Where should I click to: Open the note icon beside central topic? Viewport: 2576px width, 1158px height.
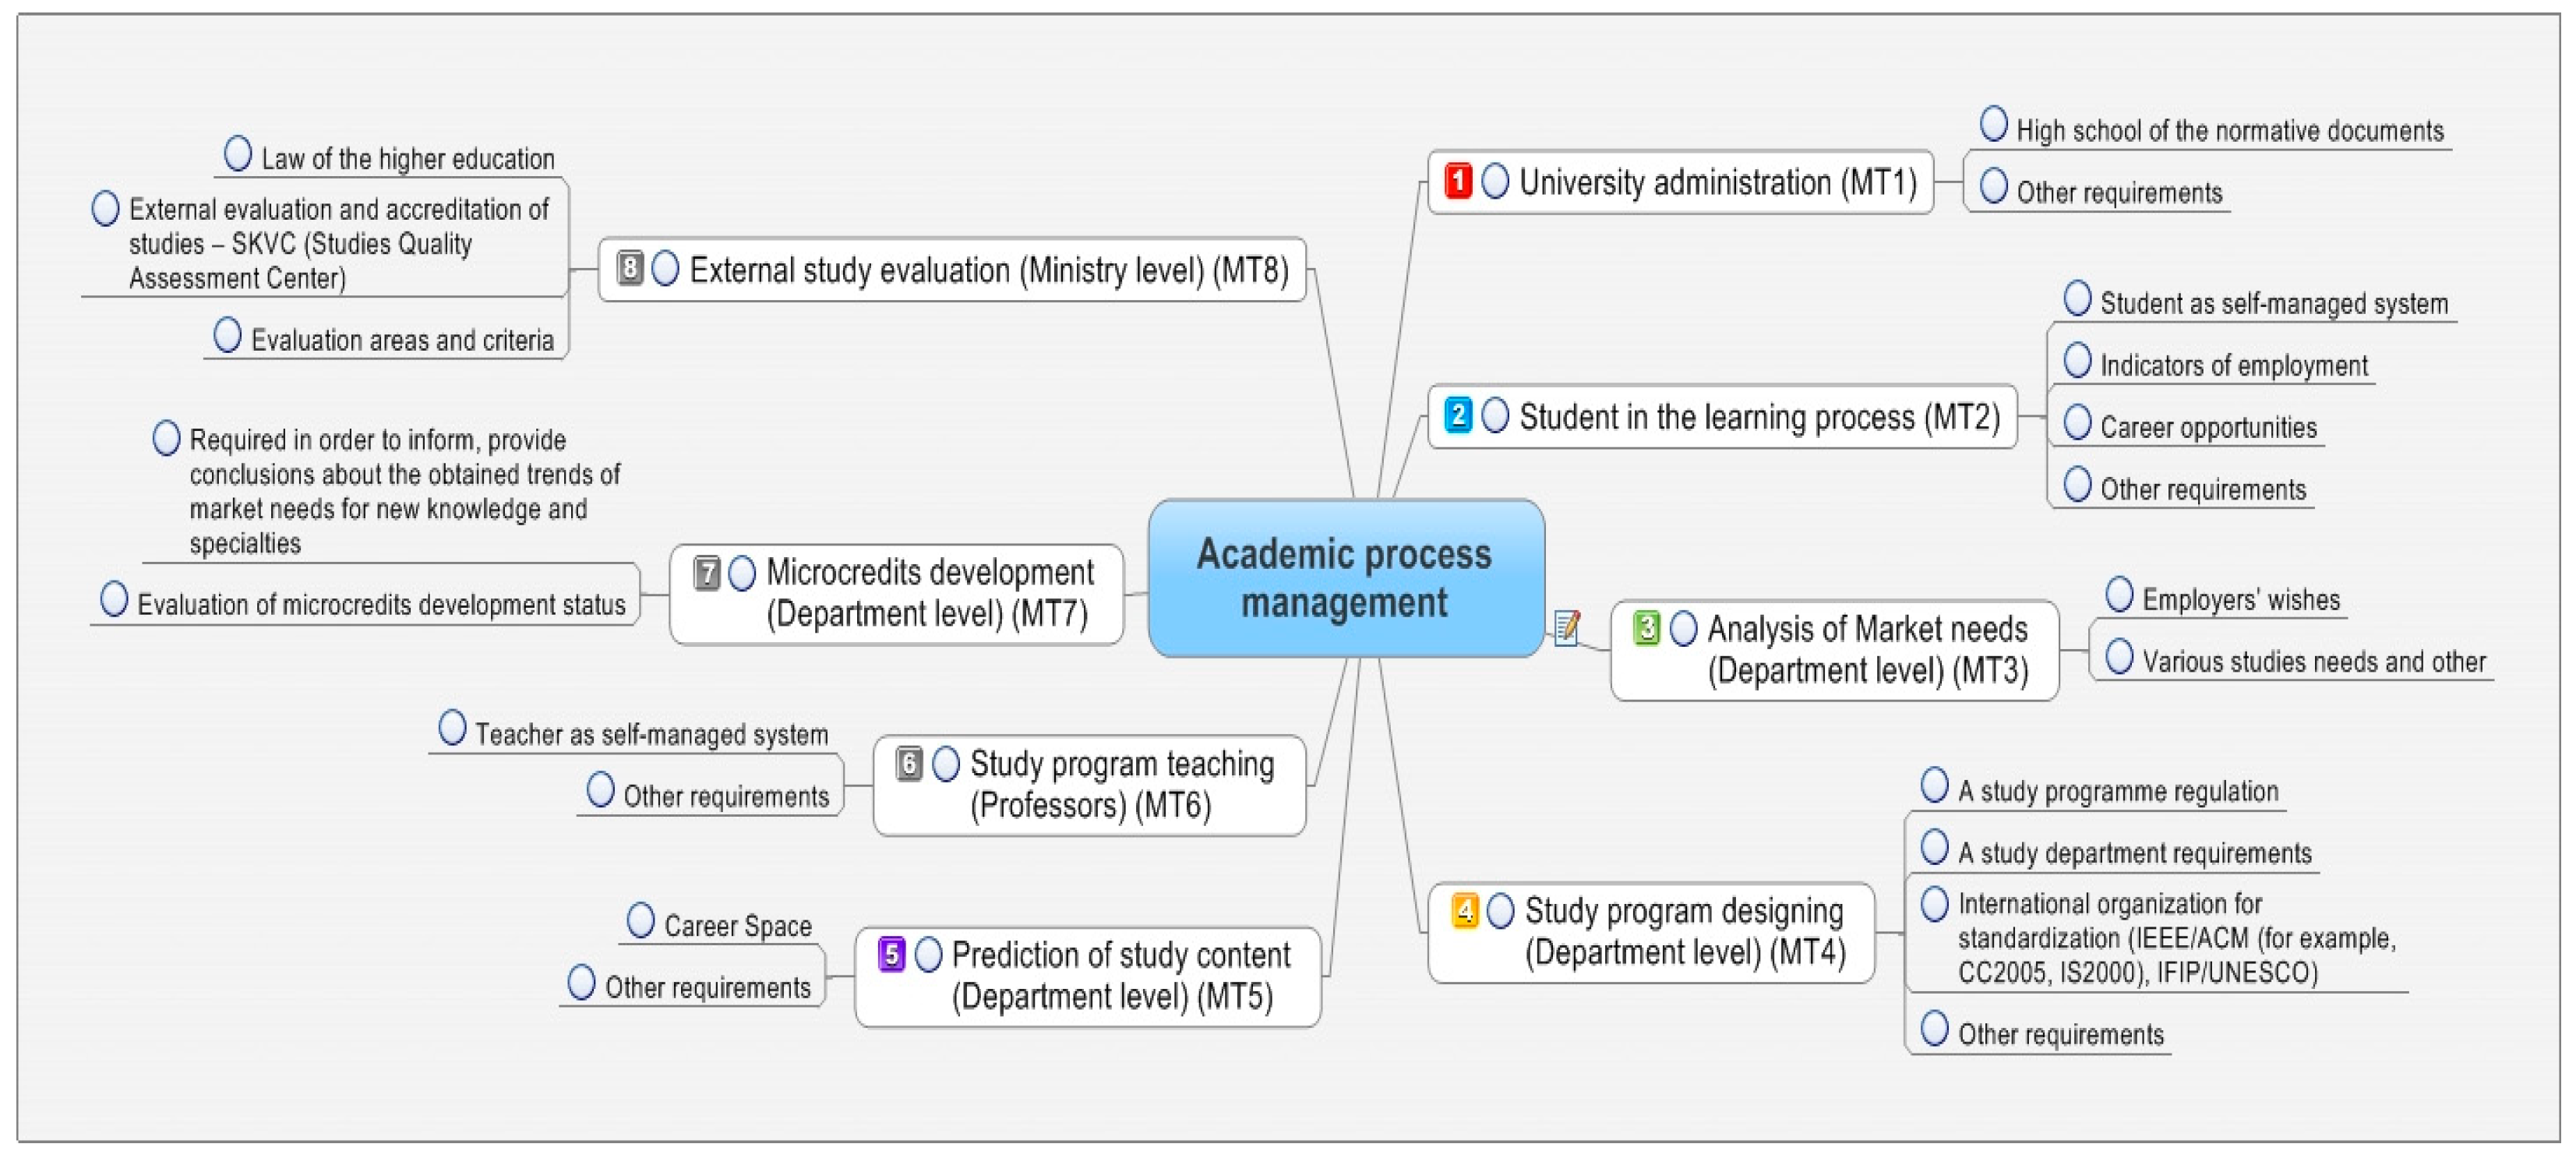point(1567,628)
